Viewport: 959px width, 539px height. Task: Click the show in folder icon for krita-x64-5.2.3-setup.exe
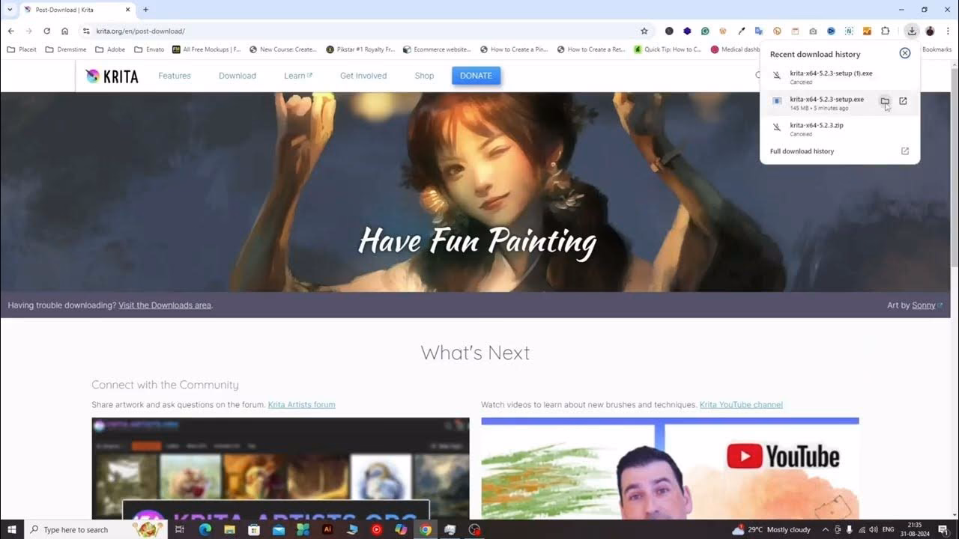(885, 101)
